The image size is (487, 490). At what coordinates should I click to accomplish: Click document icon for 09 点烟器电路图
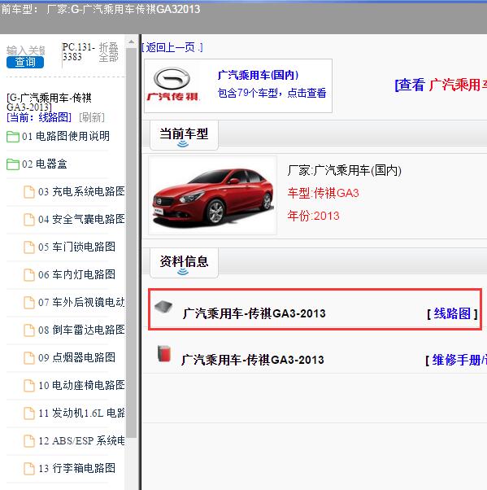[29, 358]
